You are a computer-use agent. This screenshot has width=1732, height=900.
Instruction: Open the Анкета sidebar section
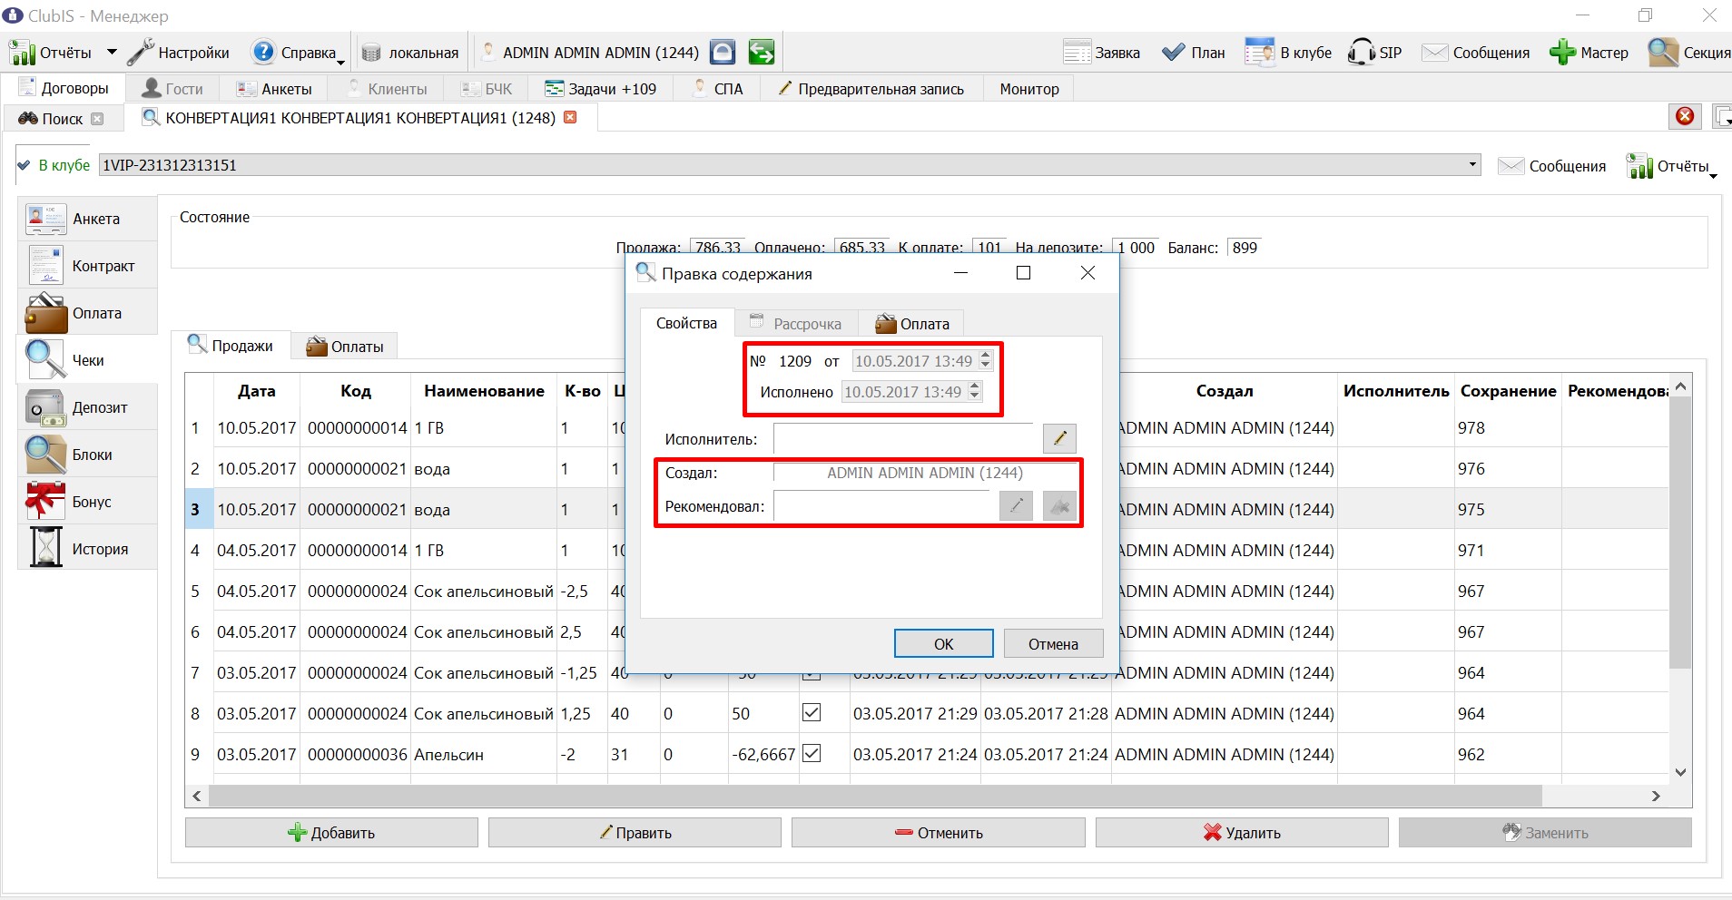(x=87, y=219)
